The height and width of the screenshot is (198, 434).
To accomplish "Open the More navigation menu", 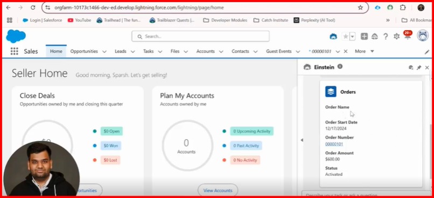I will click(365, 51).
